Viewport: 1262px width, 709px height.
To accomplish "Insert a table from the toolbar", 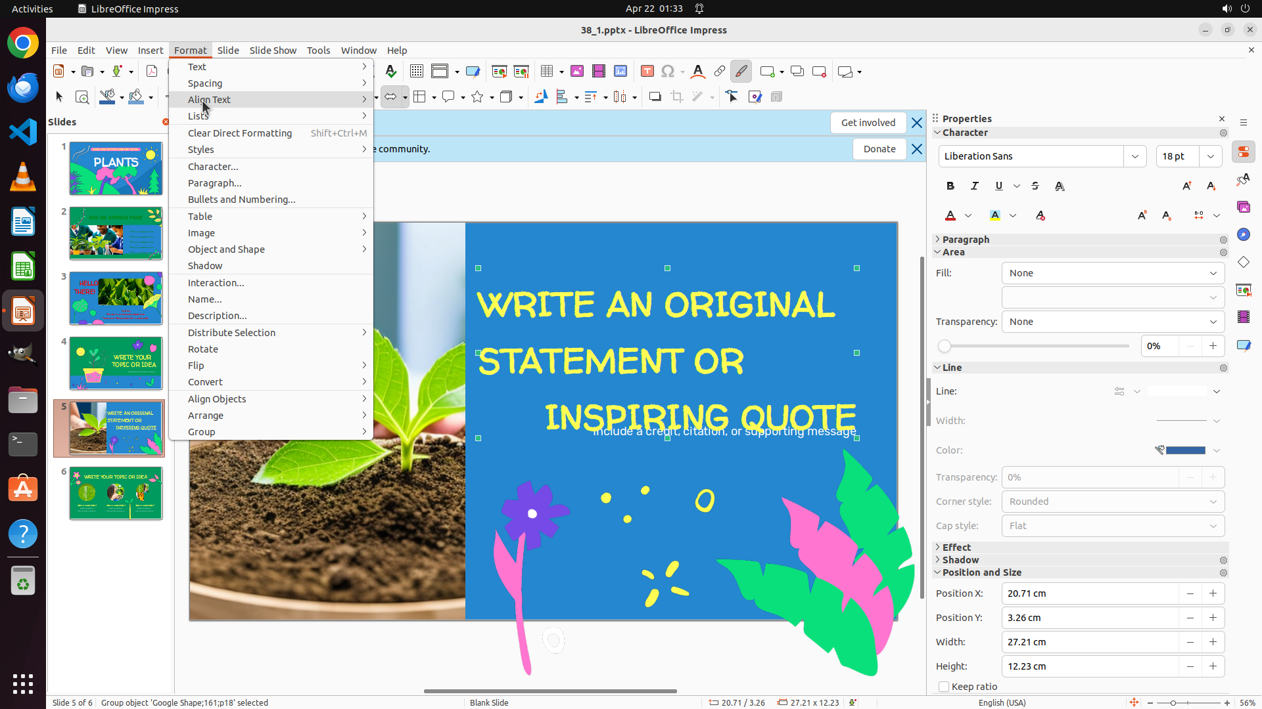I will pyautogui.click(x=546, y=72).
